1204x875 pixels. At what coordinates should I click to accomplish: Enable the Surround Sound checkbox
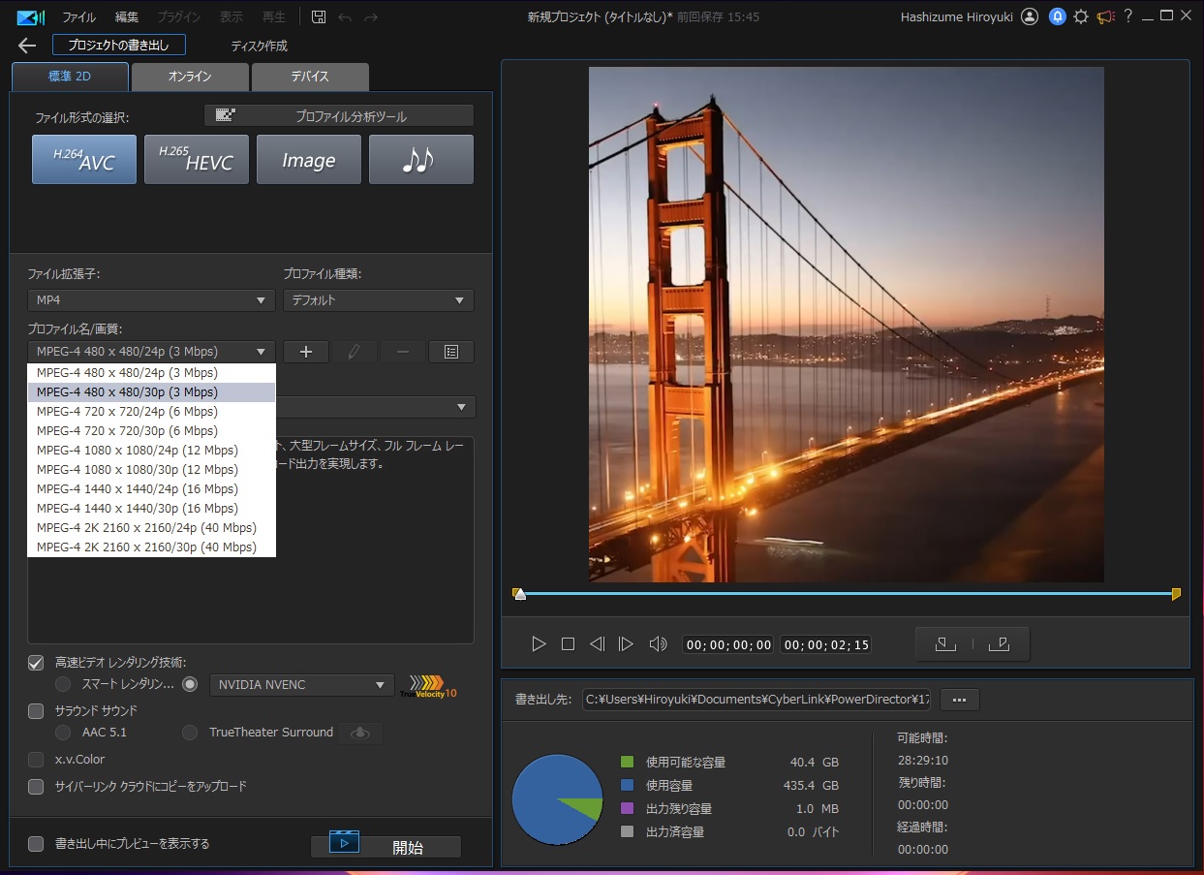coord(36,711)
